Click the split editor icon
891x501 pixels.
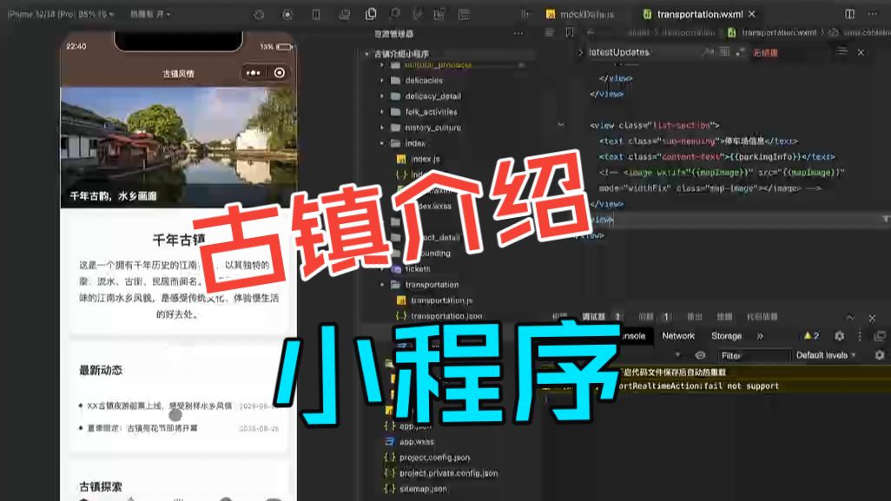849,14
